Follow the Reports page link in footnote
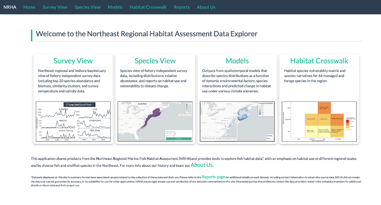 coord(213,177)
